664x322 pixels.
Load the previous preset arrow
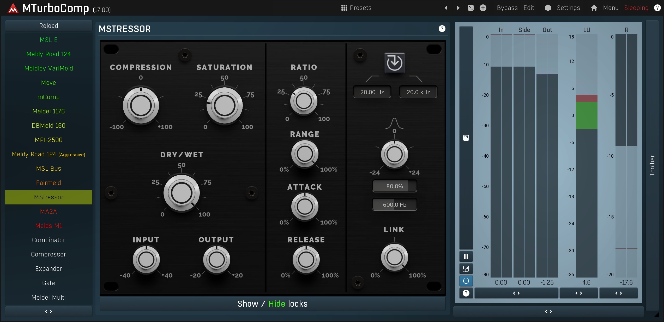tap(446, 8)
